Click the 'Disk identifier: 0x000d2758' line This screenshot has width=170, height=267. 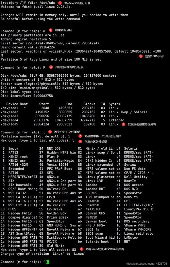(x=27, y=96)
